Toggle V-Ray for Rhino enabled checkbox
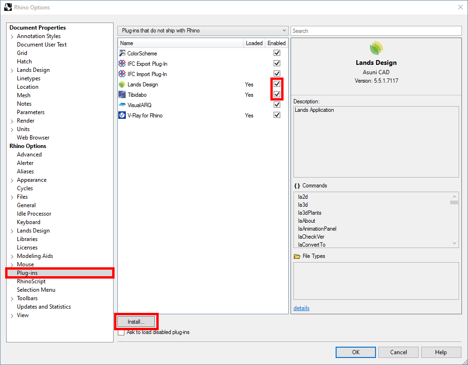The height and width of the screenshot is (365, 468). [x=276, y=115]
